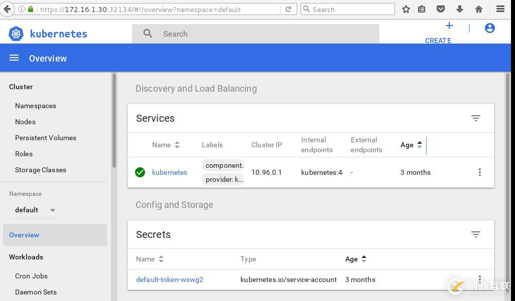
Task: Open the Kubernetes logo icon
Action: (x=16, y=34)
